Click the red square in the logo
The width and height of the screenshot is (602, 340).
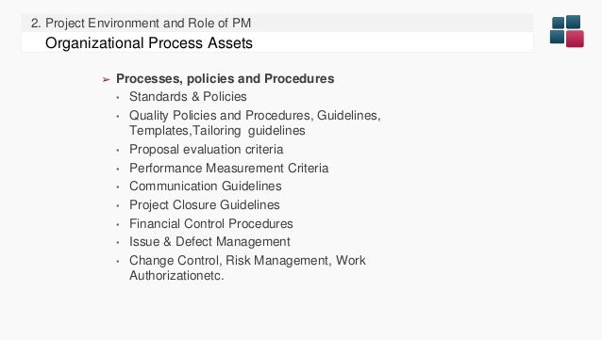click(575, 39)
